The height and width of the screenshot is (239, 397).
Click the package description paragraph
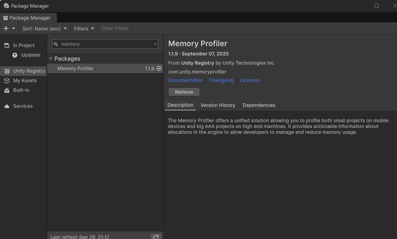pyautogui.click(x=278, y=126)
